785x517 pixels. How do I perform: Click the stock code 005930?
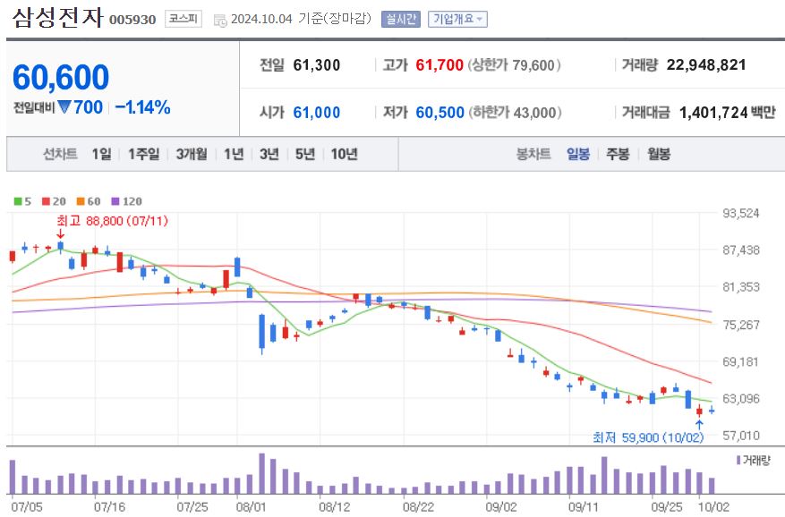(x=132, y=20)
